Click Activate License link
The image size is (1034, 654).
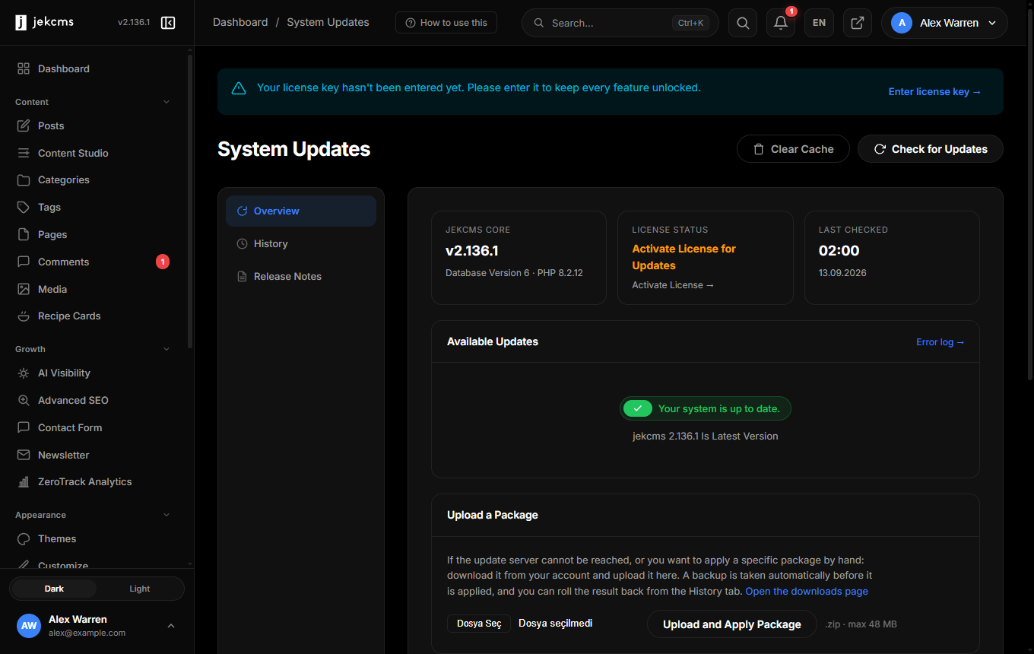tap(673, 285)
